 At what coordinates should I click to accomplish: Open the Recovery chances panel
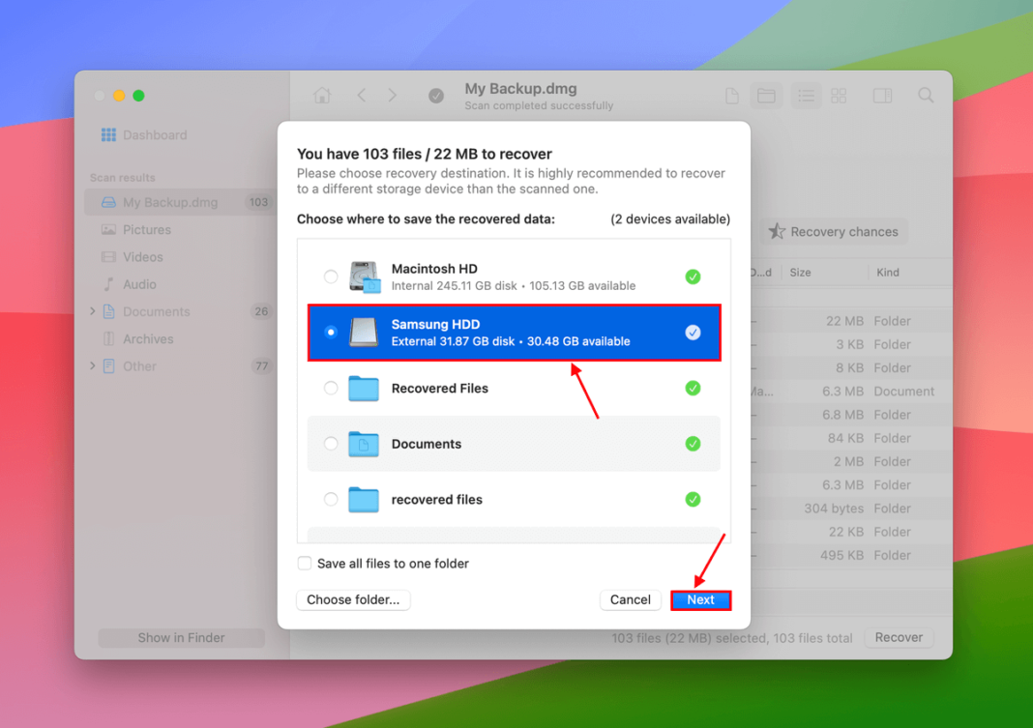click(834, 231)
